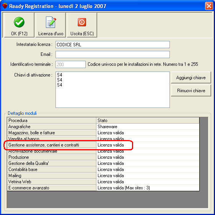Open the Licenza d'uso document icon
Image resolution: width=215 pixels, height=215 pixels.
[51, 22]
